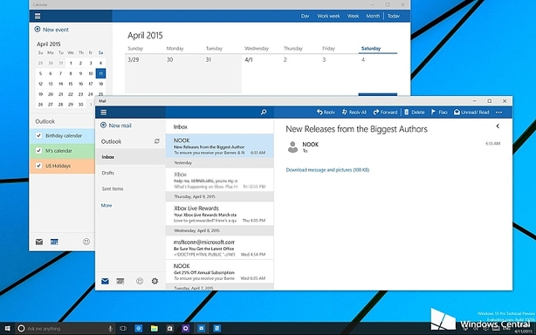
Task: Open the msftconn@microsoft.com email
Action: pos(219,248)
